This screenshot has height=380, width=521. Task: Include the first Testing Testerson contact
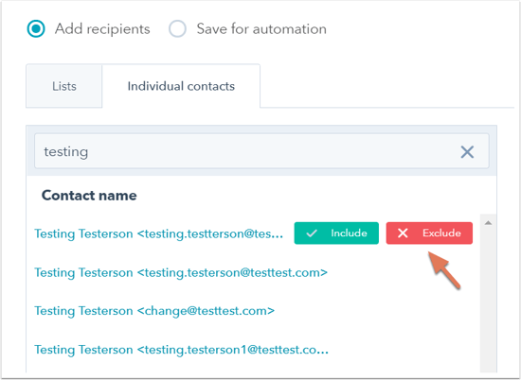pos(336,233)
